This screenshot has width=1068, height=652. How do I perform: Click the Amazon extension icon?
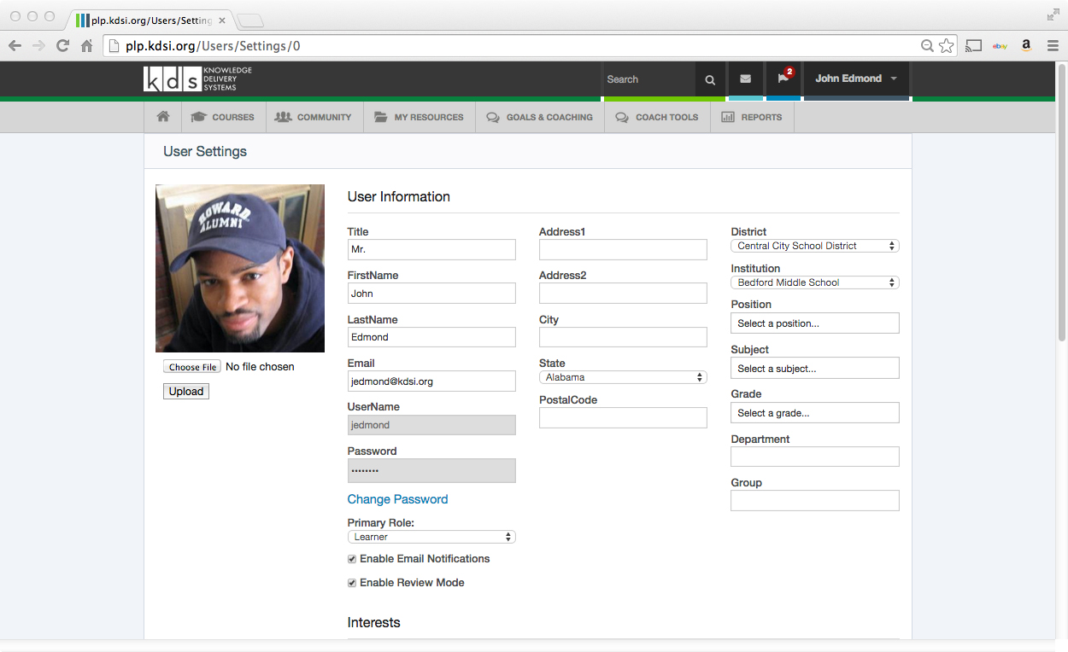[x=1026, y=46]
